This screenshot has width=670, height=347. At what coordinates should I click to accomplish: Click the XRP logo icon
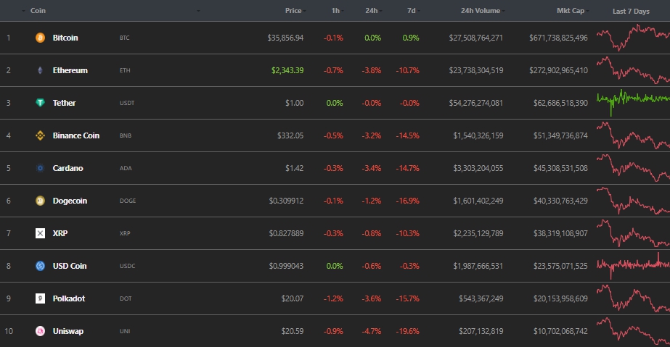(40, 233)
